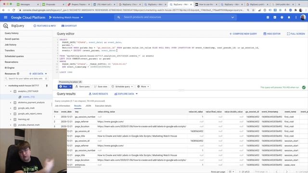
Task: Focus the tables and data sets search box
Action: [x=26, y=79]
